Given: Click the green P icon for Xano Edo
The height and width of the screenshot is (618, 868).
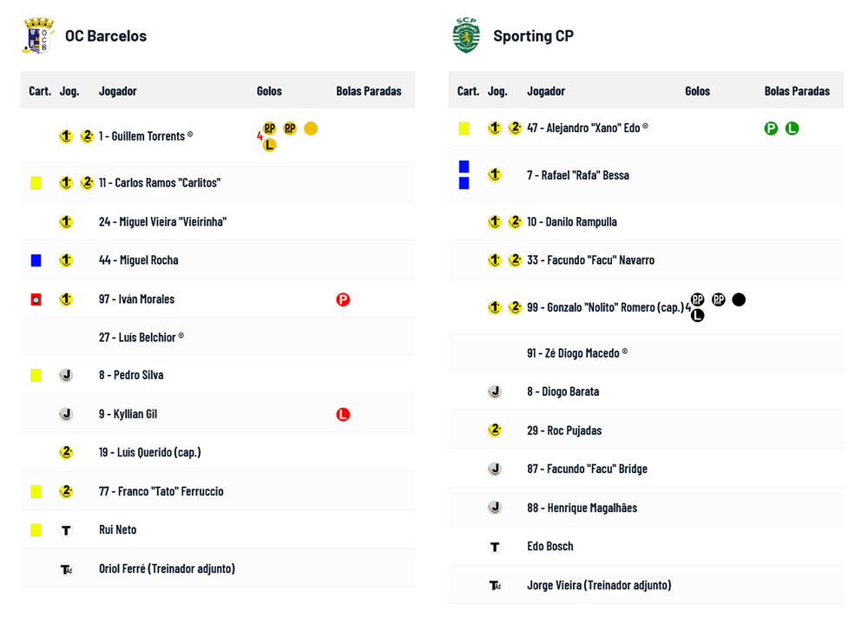Looking at the screenshot, I should point(771,128).
